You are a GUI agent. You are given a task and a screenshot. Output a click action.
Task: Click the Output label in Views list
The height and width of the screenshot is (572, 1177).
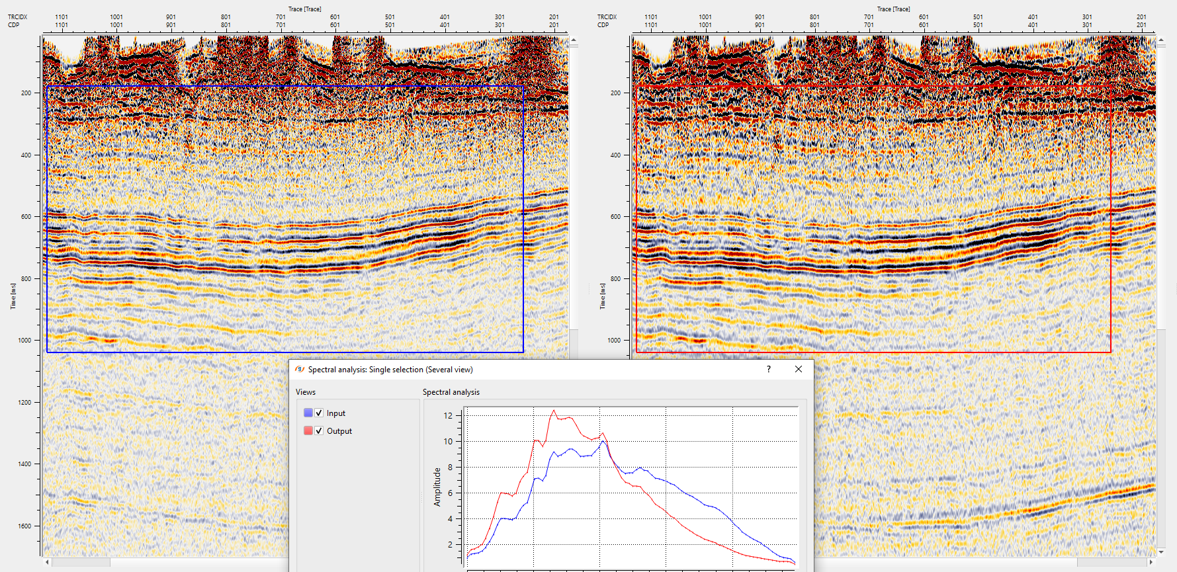point(339,431)
